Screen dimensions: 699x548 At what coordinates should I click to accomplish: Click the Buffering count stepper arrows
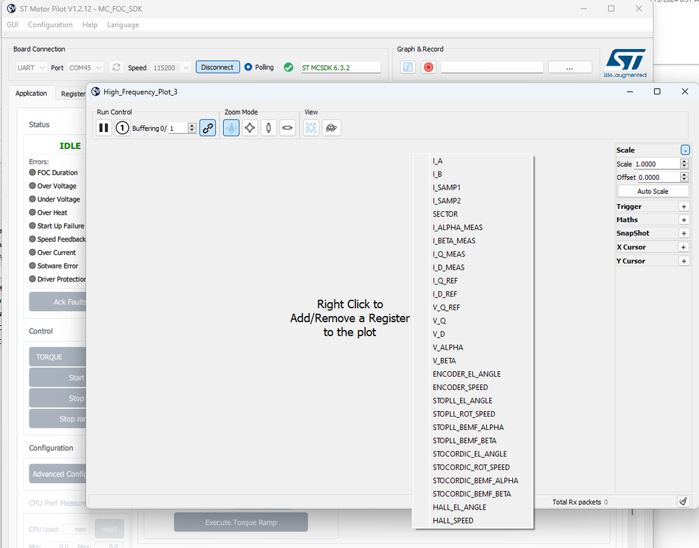coord(192,128)
